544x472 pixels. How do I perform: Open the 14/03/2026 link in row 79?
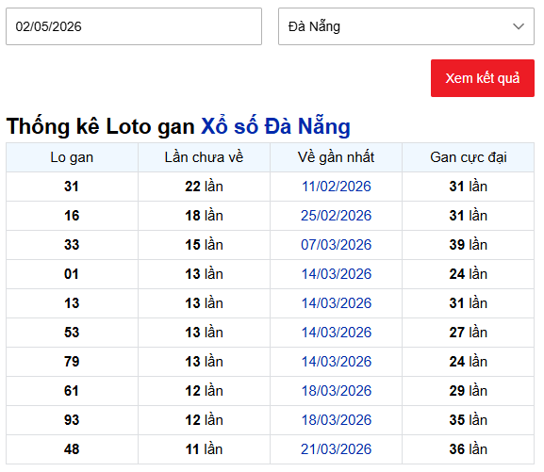(336, 362)
